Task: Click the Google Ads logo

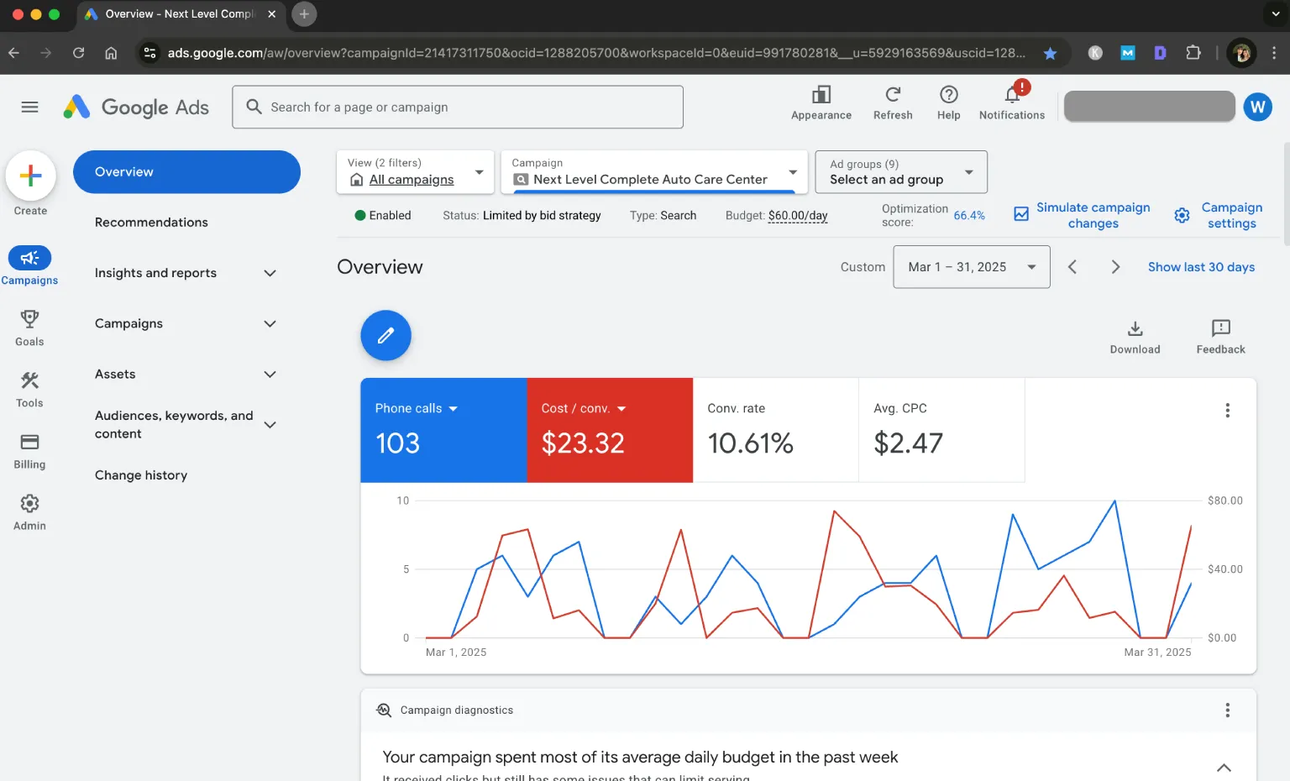Action: [136, 107]
